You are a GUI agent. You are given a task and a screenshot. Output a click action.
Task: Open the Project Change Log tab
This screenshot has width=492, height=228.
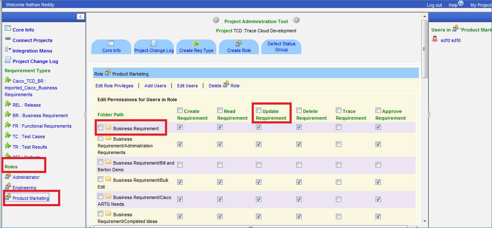pos(154,47)
